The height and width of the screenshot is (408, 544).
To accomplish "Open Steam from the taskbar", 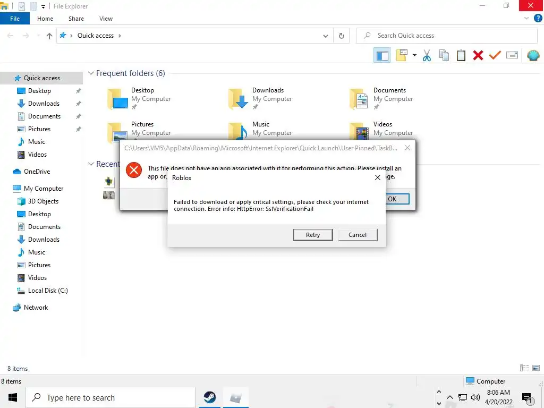I will 209,397.
